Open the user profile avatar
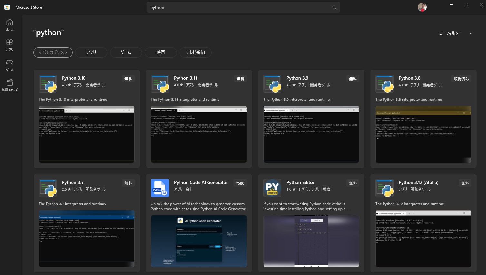This screenshot has height=275, width=486. (x=422, y=7)
